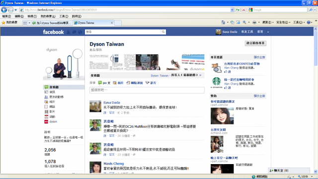Click the search magnifier beside the Google box
318x179 pixels.
tap(311, 10)
